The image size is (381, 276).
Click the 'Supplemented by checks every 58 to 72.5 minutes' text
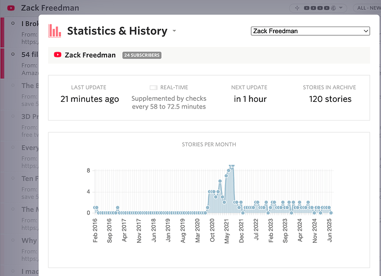click(x=169, y=102)
